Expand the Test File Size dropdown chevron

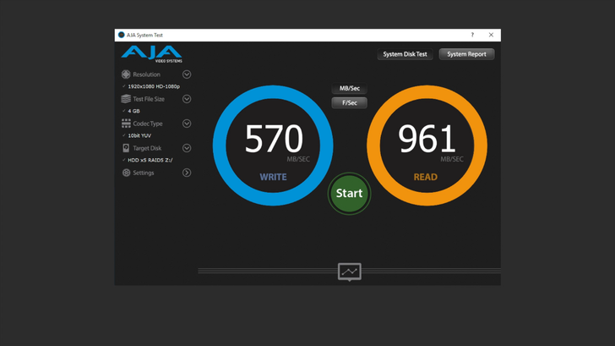(187, 99)
